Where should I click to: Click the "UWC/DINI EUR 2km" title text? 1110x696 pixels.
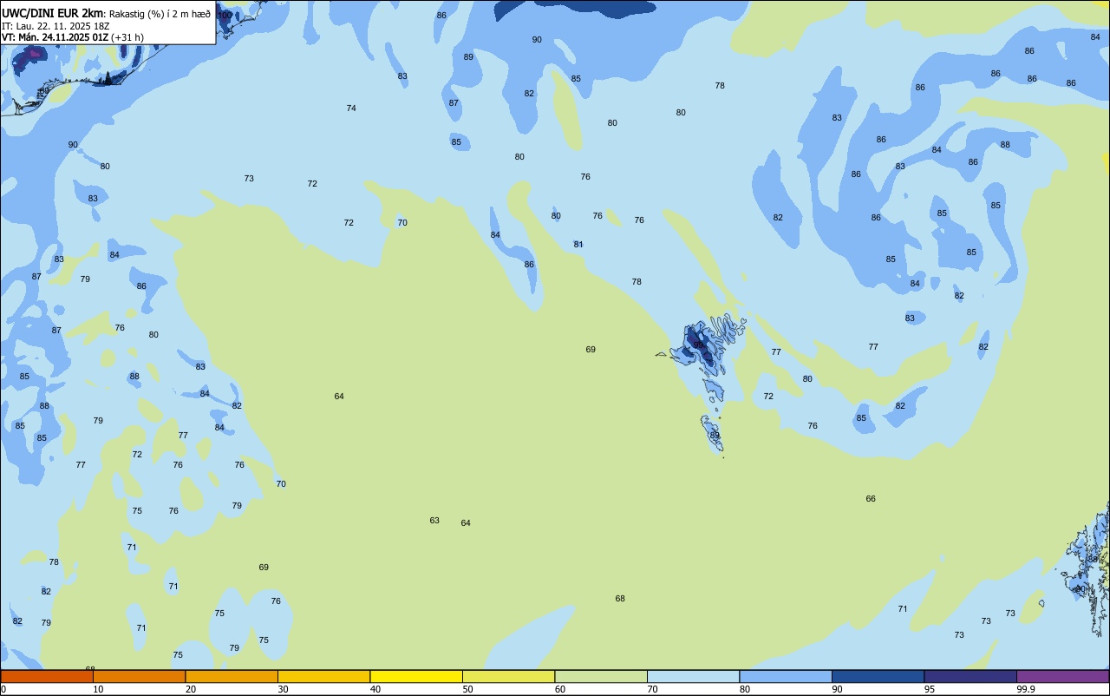point(52,13)
